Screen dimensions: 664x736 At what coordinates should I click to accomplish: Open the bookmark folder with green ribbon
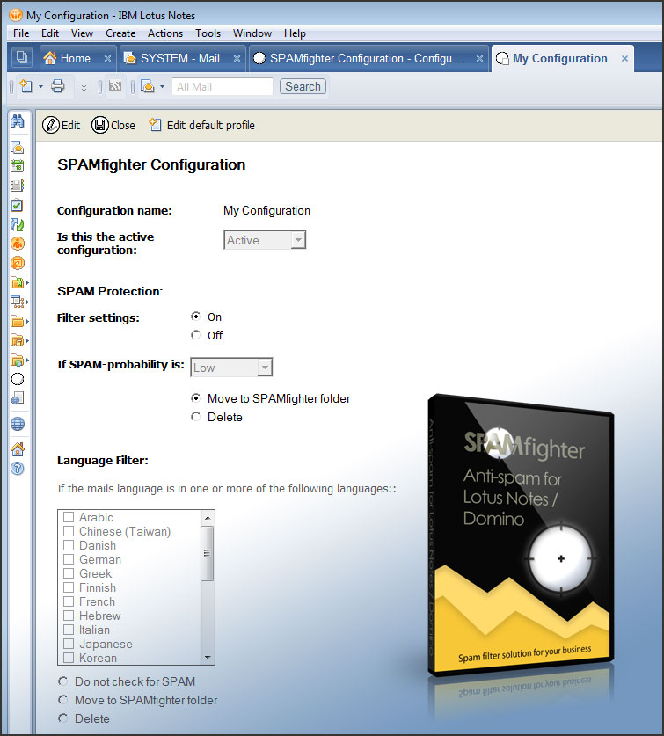[x=18, y=282]
